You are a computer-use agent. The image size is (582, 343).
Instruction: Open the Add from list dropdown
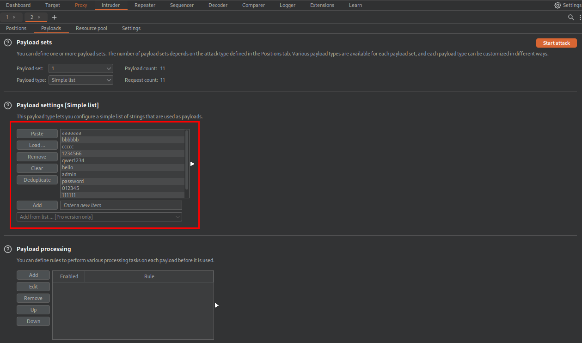click(99, 217)
